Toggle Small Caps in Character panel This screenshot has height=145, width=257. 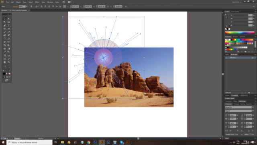(x=231, y=130)
